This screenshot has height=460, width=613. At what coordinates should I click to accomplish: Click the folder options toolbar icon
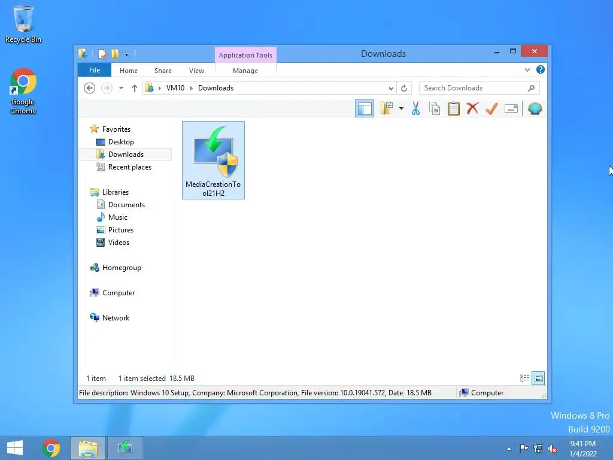pyautogui.click(x=387, y=109)
